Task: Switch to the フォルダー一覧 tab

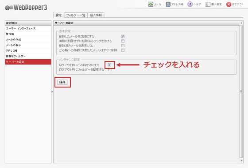Action: (x=76, y=15)
